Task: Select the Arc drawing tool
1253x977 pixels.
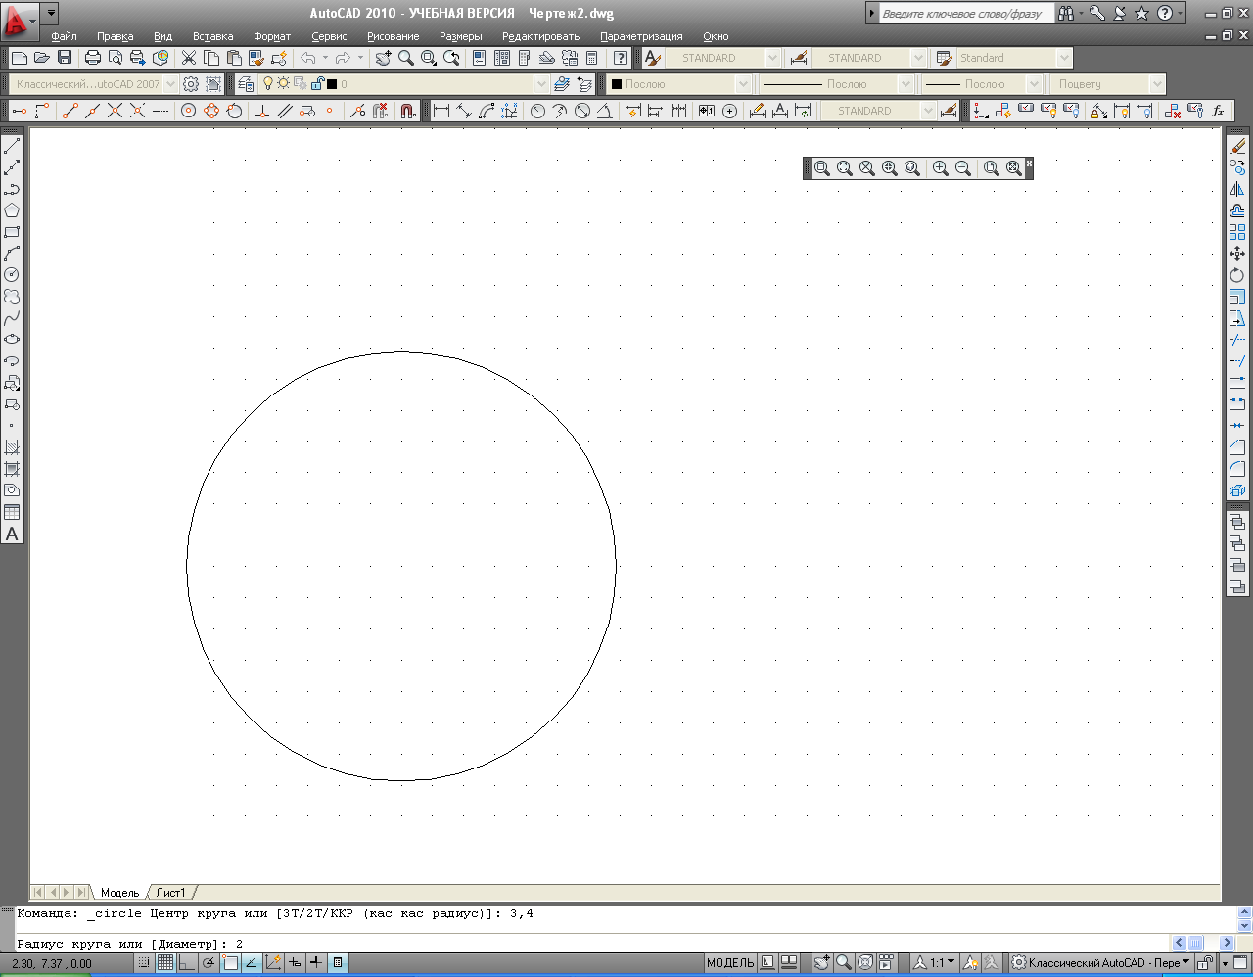Action: [12, 254]
